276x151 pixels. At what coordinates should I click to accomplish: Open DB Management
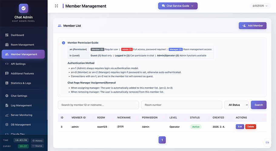[x=23, y=124]
